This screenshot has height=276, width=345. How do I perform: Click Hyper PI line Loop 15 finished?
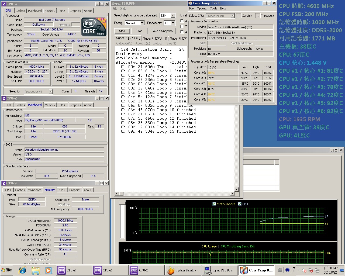click(x=158, y=132)
